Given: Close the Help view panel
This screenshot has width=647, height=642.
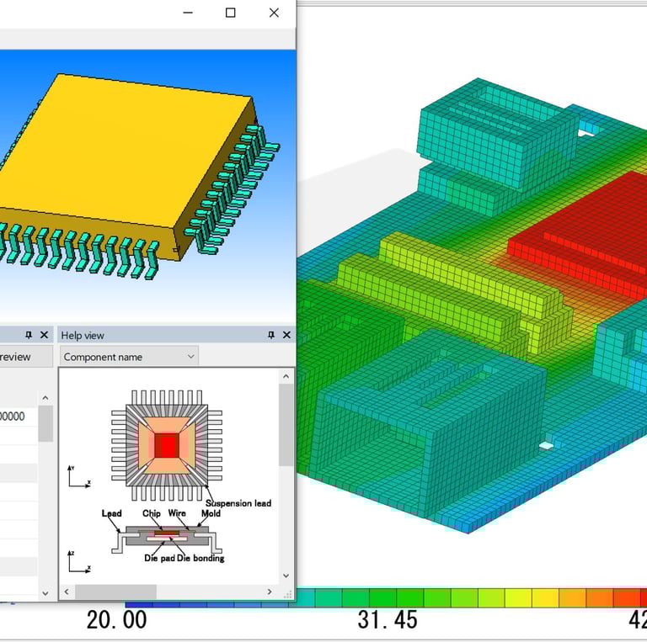Looking at the screenshot, I should point(286,335).
